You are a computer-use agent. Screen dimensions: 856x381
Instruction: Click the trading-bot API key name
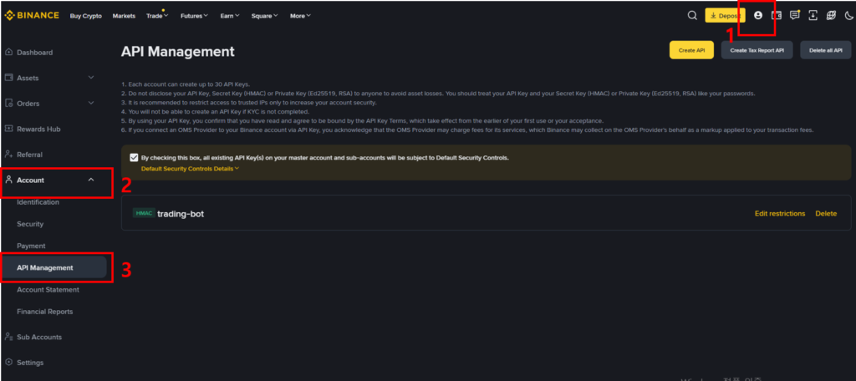181,214
